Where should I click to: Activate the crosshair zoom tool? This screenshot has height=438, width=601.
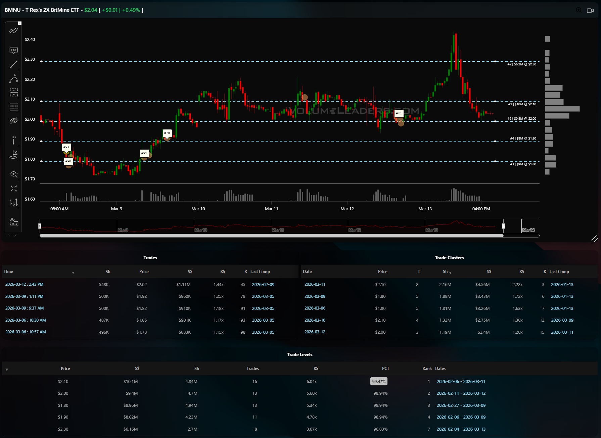13,174
